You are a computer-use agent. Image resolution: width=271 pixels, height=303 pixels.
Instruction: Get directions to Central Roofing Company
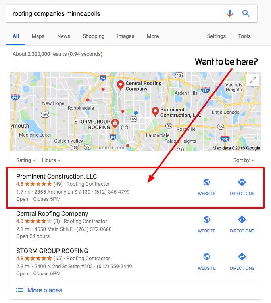tap(242, 219)
